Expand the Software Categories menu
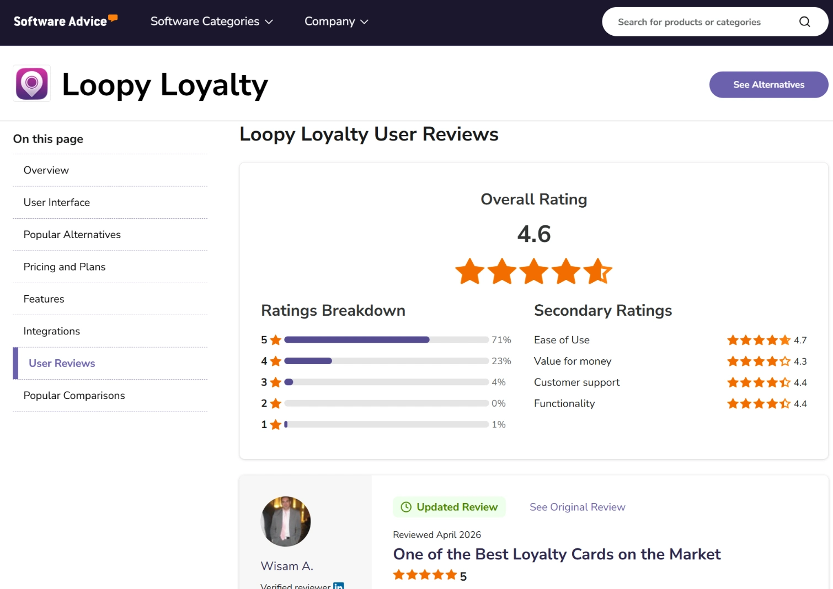Image resolution: width=833 pixels, height=589 pixels. point(211,21)
